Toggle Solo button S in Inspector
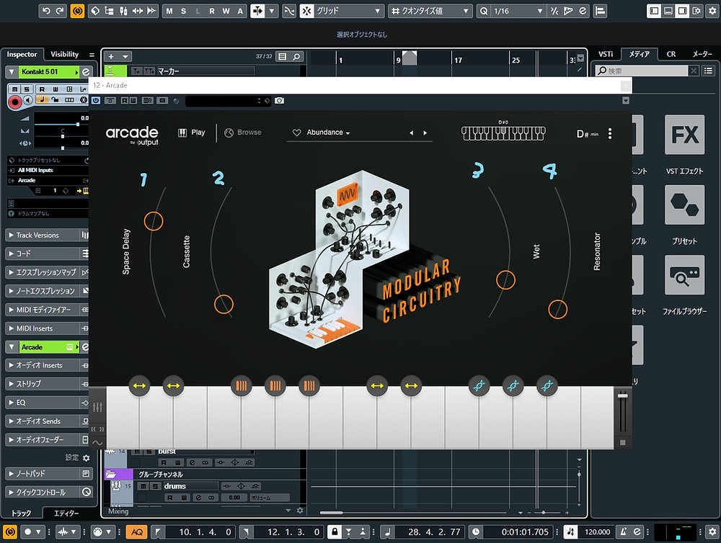The height and width of the screenshot is (543, 721). click(x=26, y=89)
